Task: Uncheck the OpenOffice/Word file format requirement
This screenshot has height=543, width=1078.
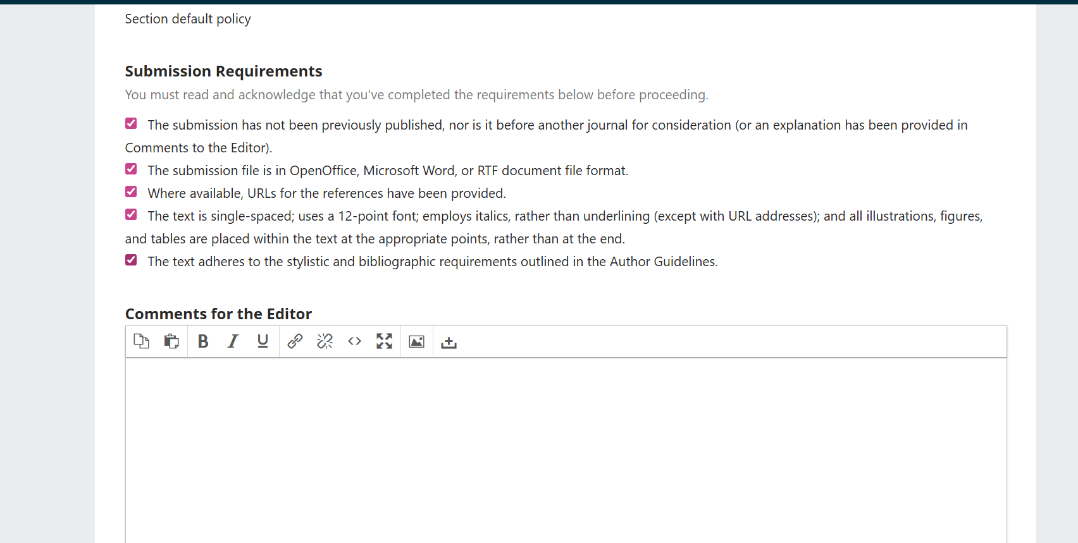Action: (131, 169)
